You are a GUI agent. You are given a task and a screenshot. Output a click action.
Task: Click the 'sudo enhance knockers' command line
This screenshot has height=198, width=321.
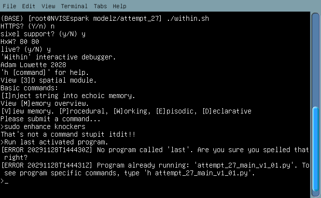(x=44, y=127)
